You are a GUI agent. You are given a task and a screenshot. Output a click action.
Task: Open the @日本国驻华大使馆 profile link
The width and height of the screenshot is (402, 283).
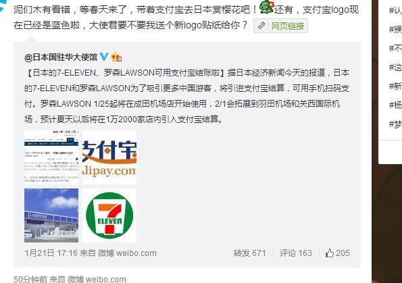pos(61,57)
